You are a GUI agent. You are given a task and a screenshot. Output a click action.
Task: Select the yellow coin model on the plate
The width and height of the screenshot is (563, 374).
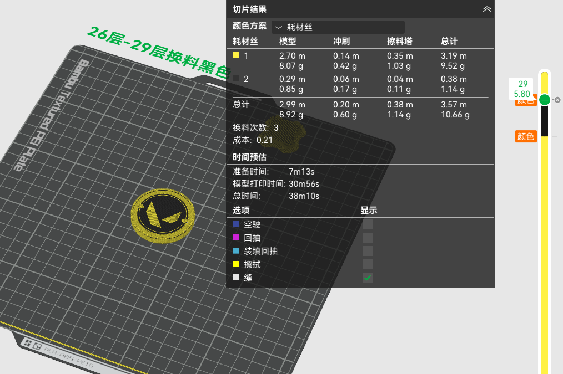pyautogui.click(x=163, y=216)
